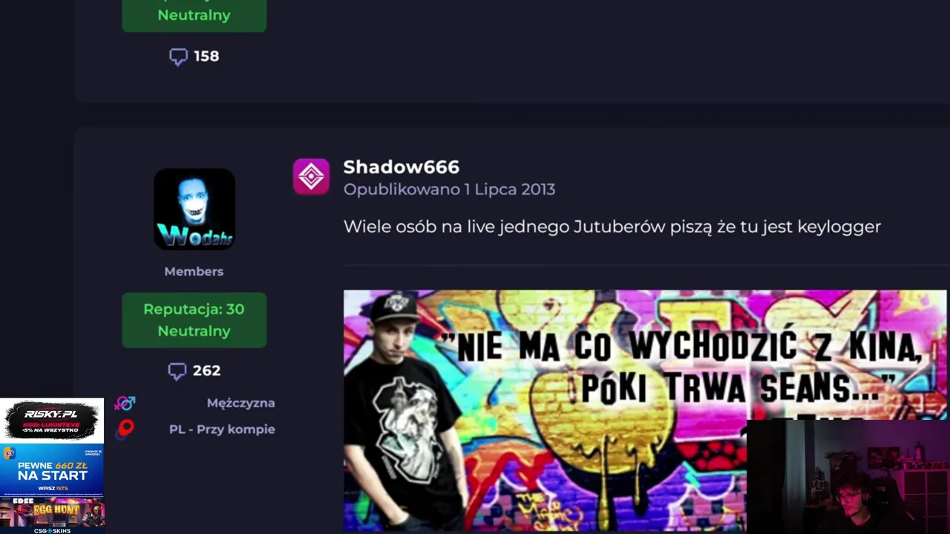Viewport: 950px width, 534px height.
Task: Click the gender symbol icon beside Mężczyzna
Action: [x=125, y=403]
